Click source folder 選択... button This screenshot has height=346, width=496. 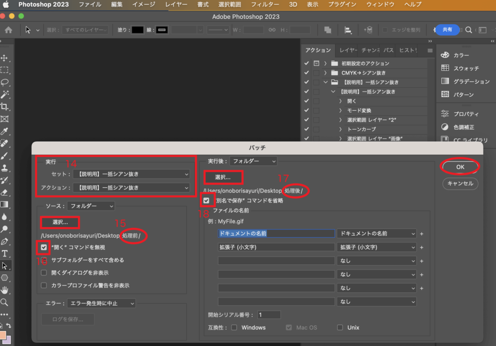coord(60,222)
